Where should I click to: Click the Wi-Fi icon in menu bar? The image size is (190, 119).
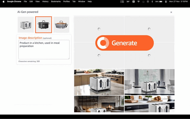tap(138, 2)
